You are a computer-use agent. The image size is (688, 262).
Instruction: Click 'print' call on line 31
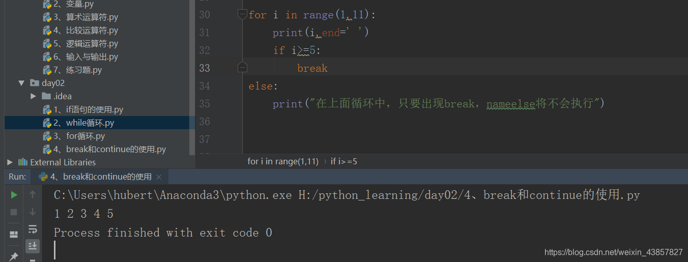pos(288,33)
